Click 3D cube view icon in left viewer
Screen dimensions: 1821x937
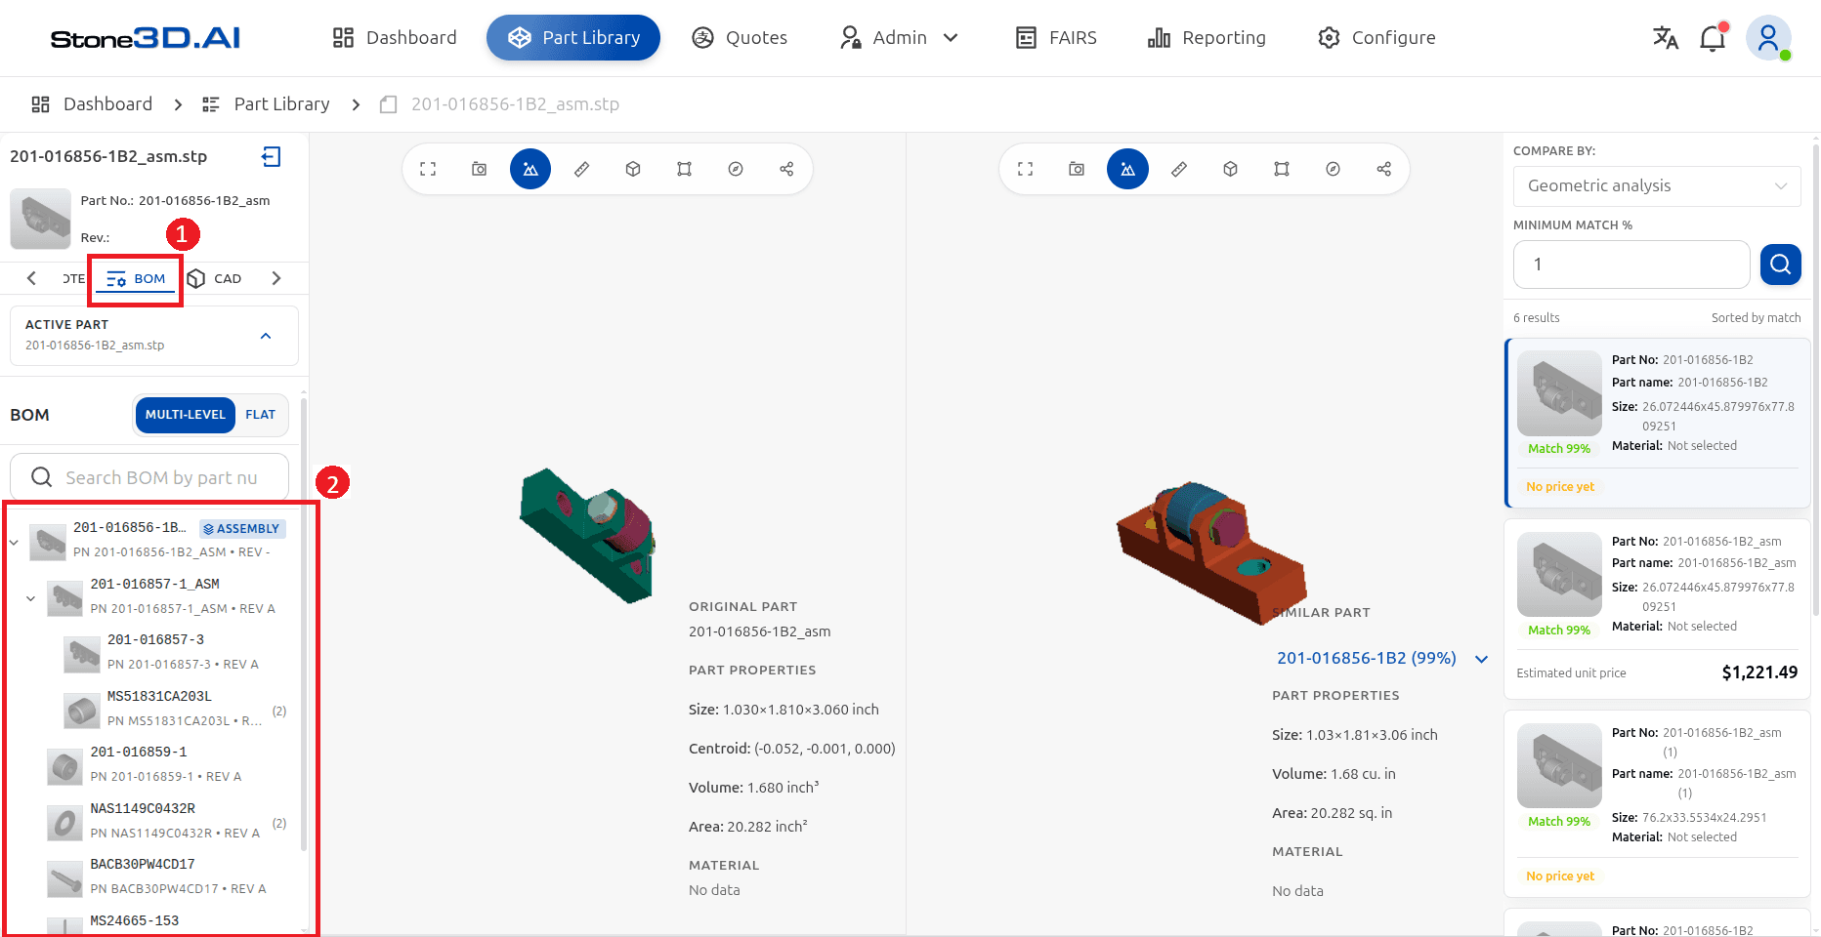[x=633, y=169]
